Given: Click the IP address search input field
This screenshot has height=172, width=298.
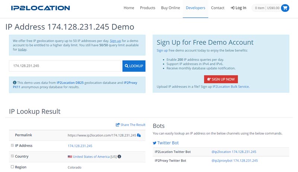Looking at the screenshot, I should tap(65, 66).
